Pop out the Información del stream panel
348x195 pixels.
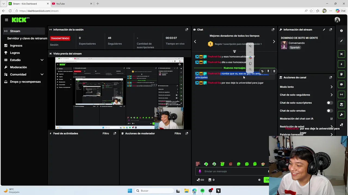tap(330, 30)
